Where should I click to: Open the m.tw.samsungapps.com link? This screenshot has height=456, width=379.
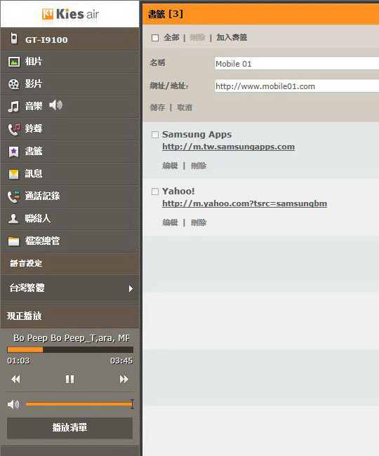click(x=228, y=147)
